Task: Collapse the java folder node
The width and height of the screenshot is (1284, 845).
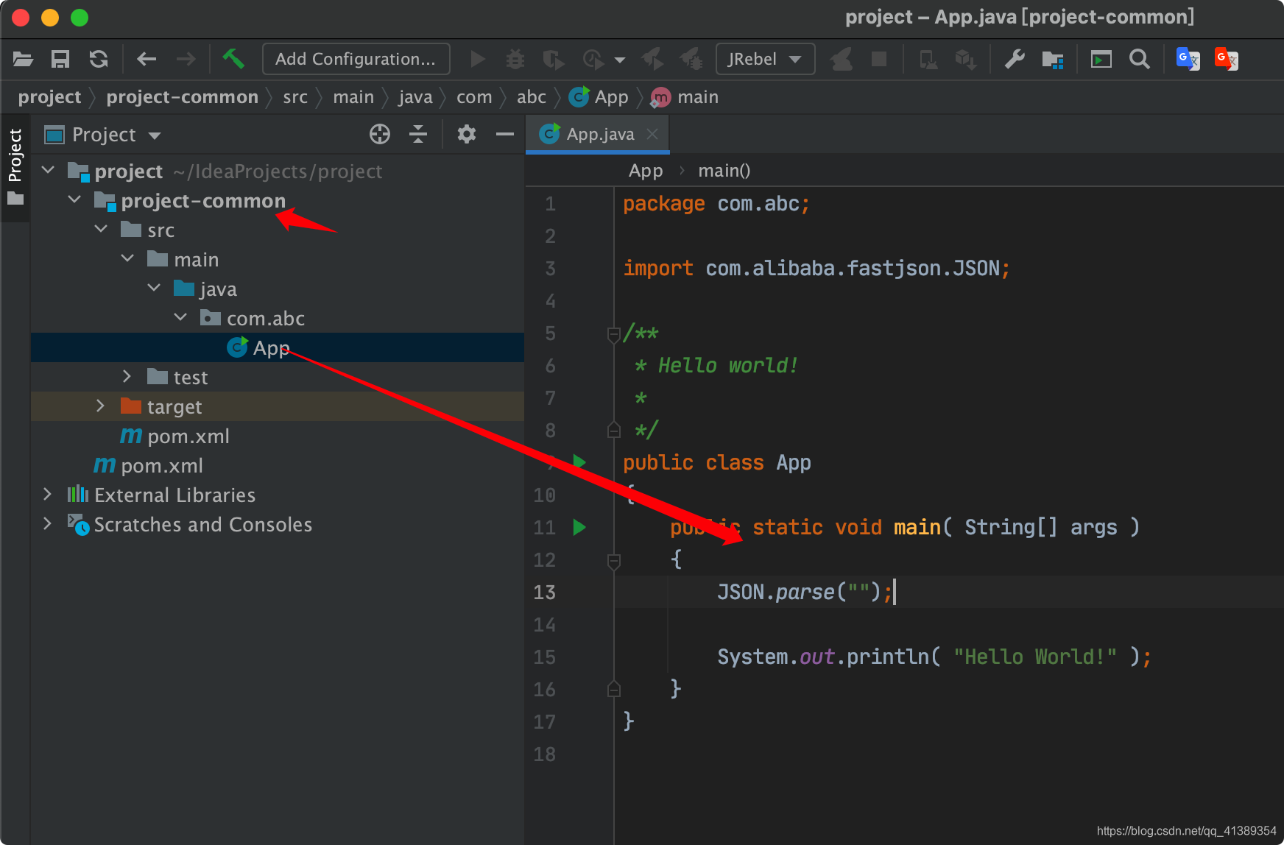Action: pyautogui.click(x=155, y=289)
